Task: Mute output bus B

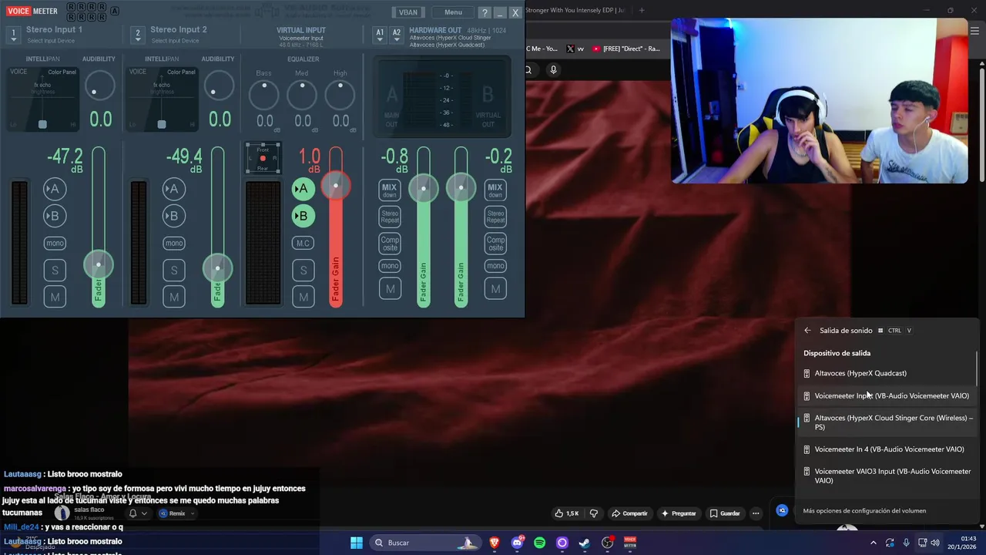Action: point(495,289)
